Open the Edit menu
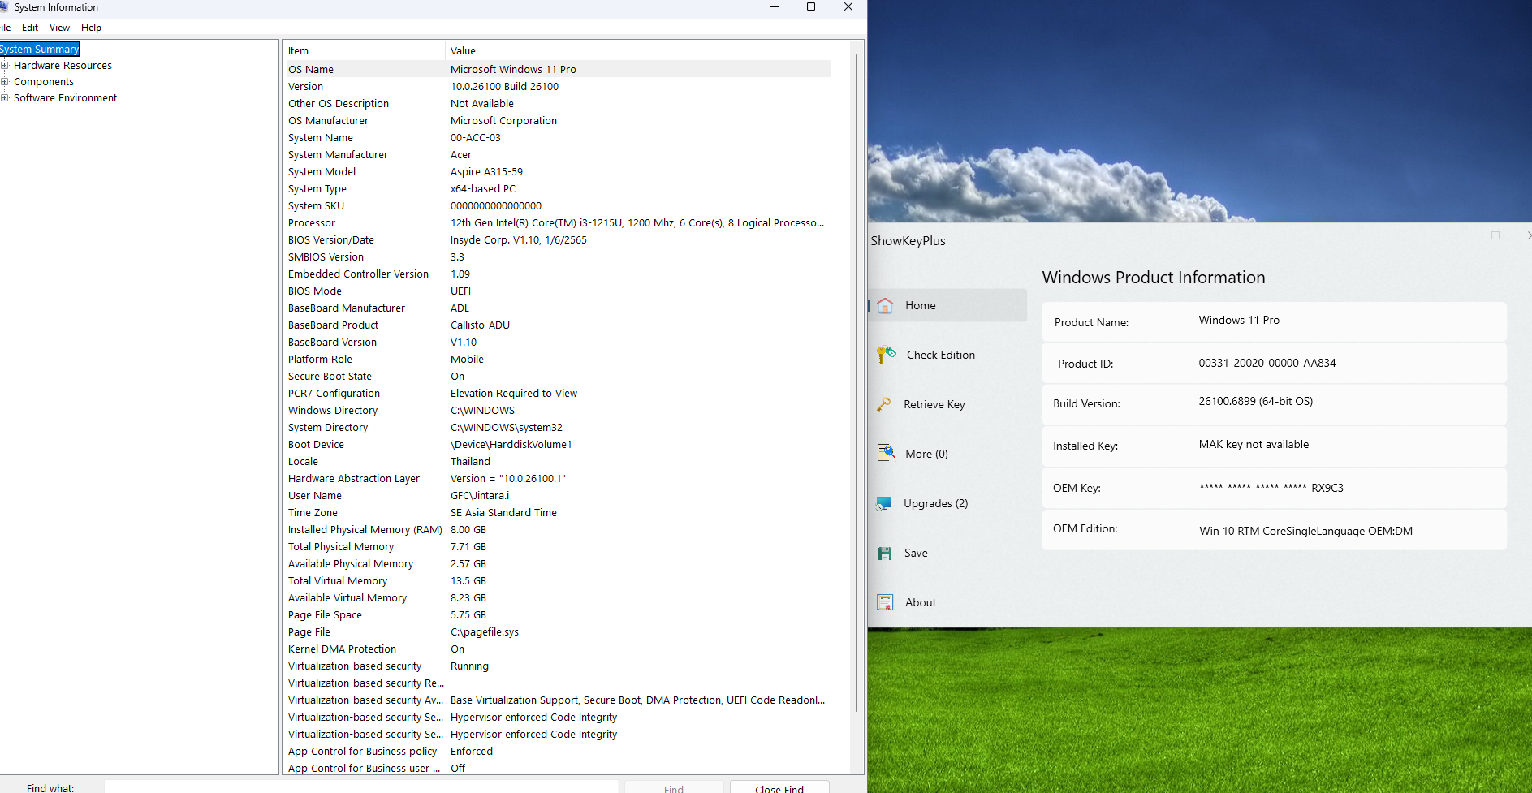This screenshot has height=793, width=1532. pos(30,28)
